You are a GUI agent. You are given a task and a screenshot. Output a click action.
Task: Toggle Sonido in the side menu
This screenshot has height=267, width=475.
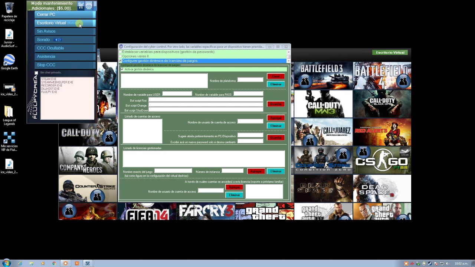(65, 40)
